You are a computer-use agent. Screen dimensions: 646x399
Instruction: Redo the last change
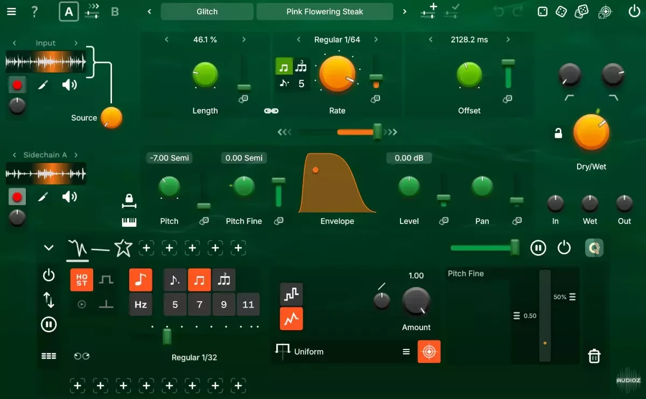click(518, 11)
